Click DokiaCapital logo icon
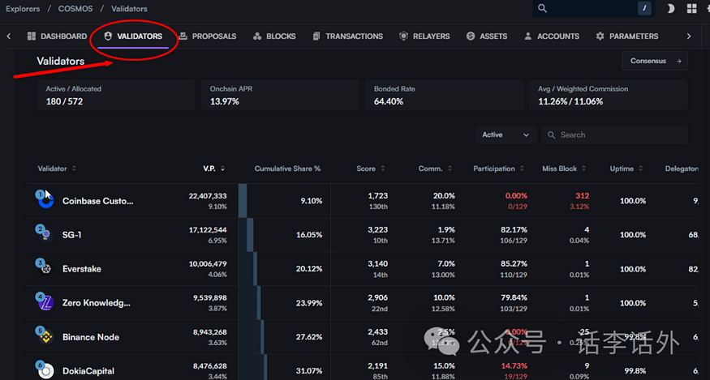The image size is (710, 380). pos(45,370)
